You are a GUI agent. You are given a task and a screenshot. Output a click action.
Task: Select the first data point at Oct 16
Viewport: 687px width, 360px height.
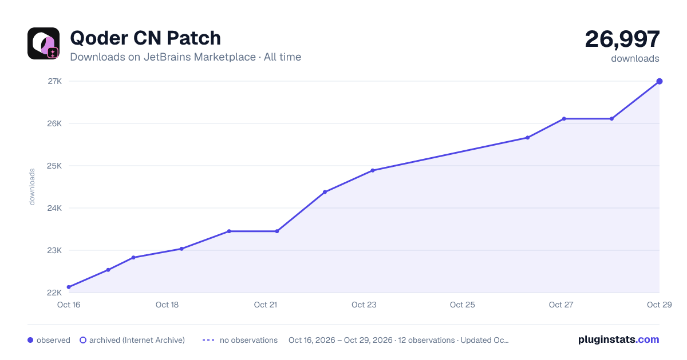pos(69,287)
